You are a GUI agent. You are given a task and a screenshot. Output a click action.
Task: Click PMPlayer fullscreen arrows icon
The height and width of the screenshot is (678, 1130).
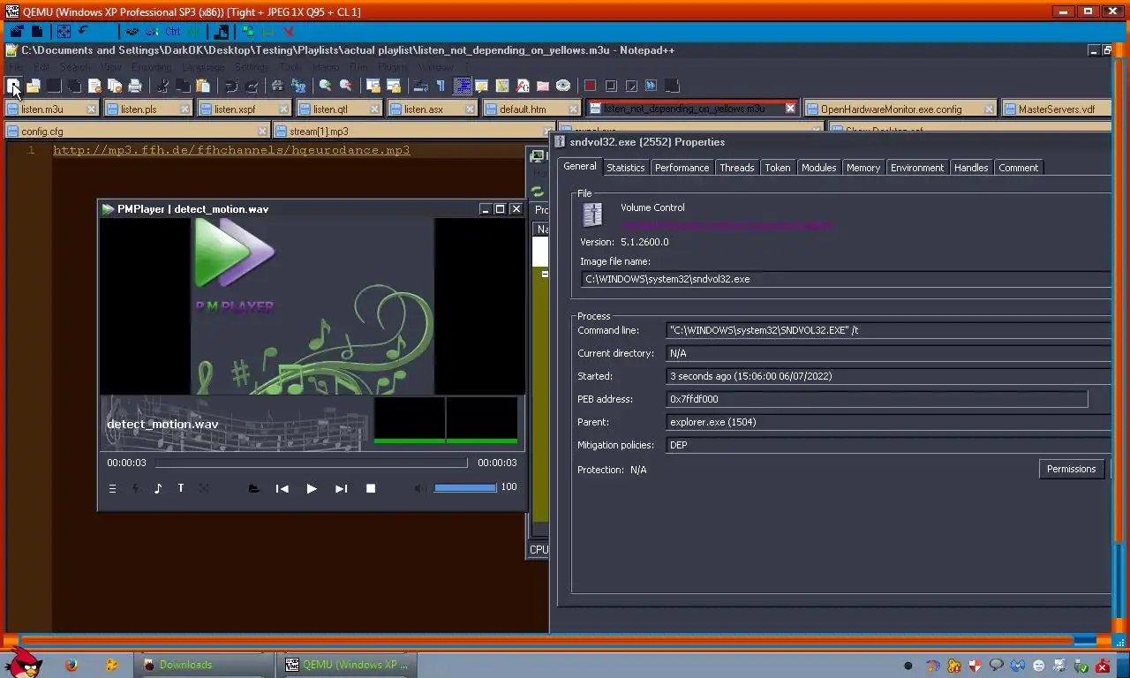tap(204, 488)
